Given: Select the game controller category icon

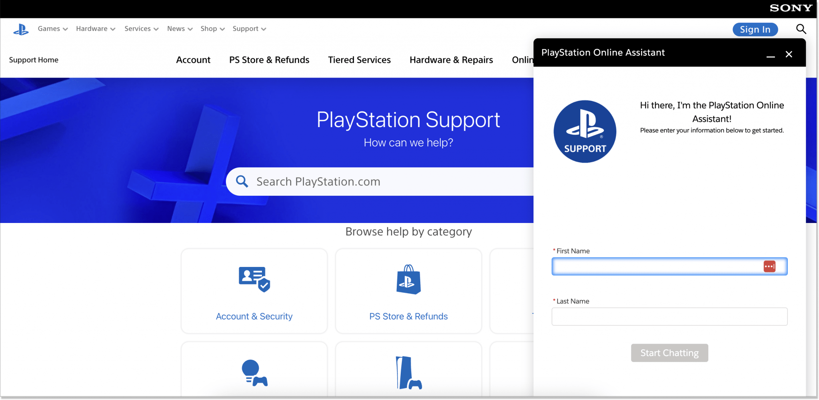Looking at the screenshot, I should coord(254,373).
